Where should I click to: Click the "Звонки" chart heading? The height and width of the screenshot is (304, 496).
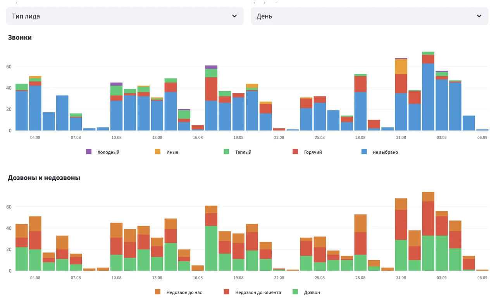(x=20, y=38)
